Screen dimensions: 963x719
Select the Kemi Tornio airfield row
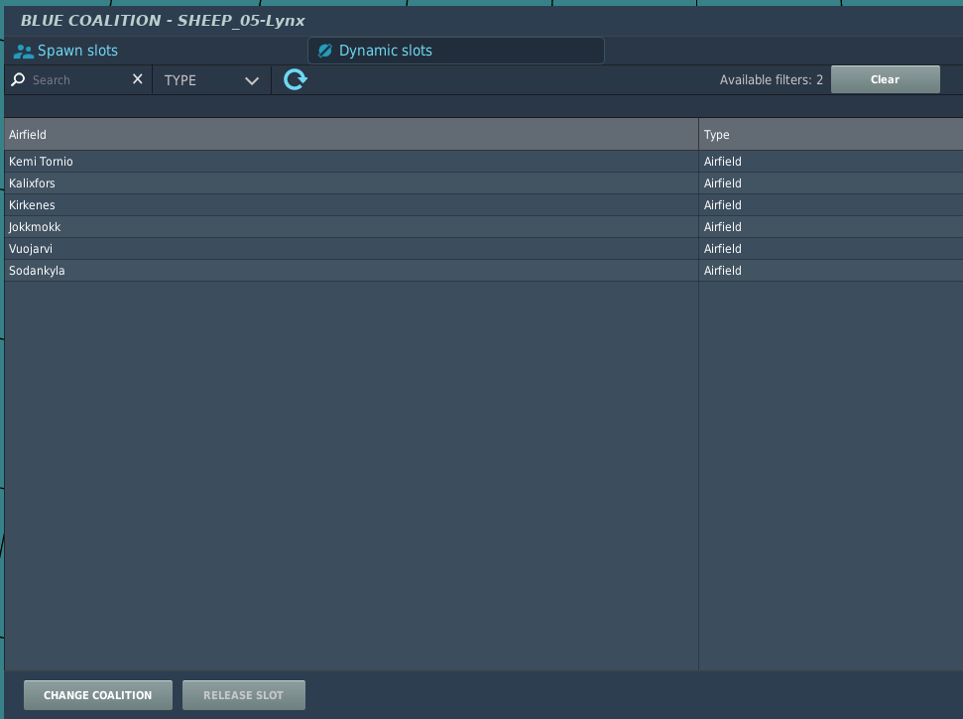coord(351,162)
